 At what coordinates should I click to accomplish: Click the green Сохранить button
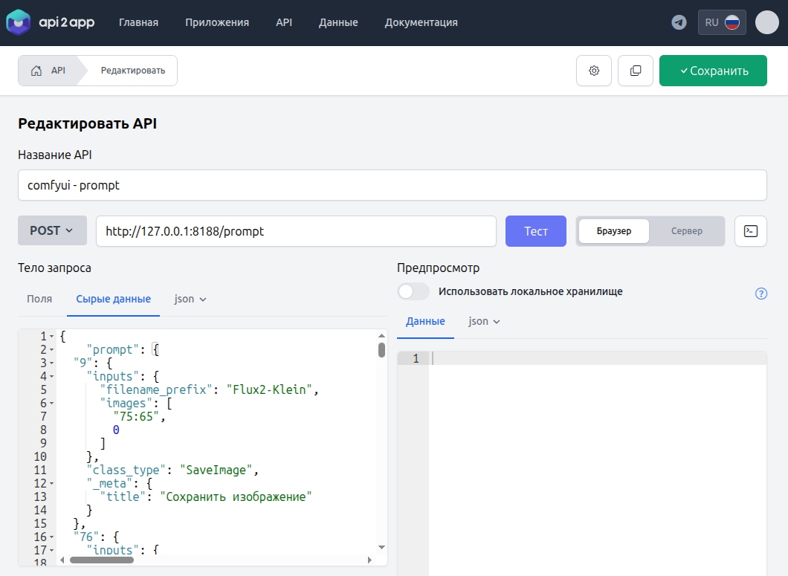713,71
